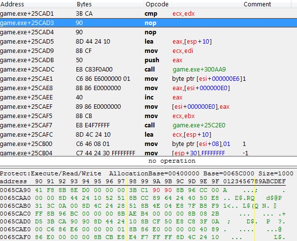The height and width of the screenshot is (241, 297).
Task: Select lea ecx,[esp+10] row at 25CAFC
Action: (x=148, y=134)
